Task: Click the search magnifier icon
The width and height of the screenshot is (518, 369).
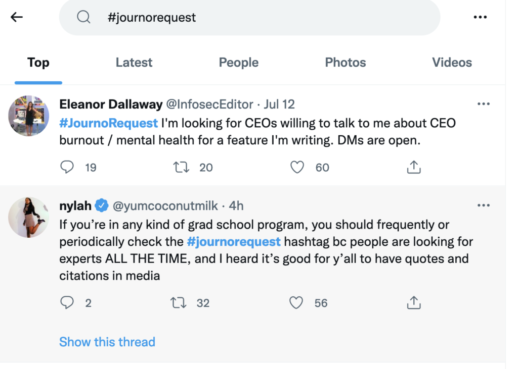Action: click(83, 18)
